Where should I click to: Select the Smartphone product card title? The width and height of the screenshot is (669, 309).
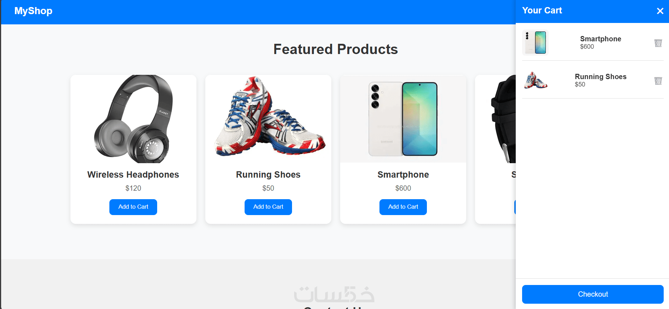403,175
